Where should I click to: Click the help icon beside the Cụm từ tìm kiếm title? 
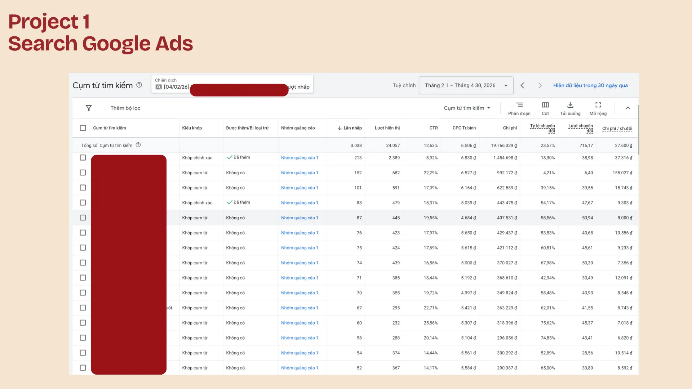point(139,85)
